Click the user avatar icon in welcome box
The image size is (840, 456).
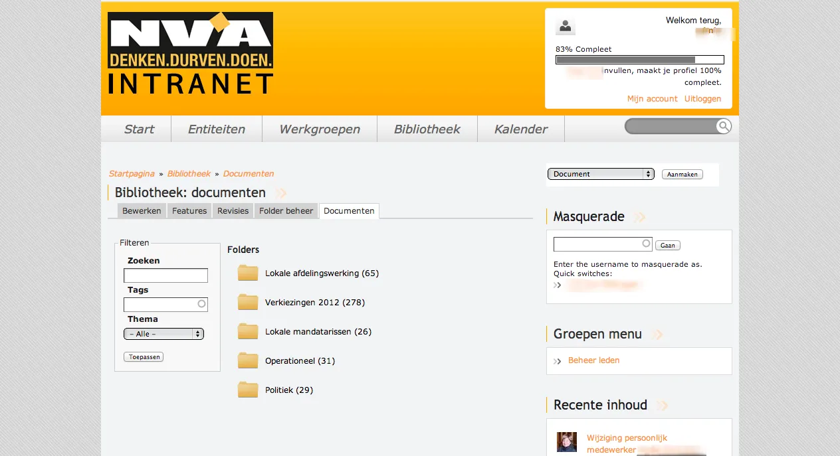click(566, 27)
